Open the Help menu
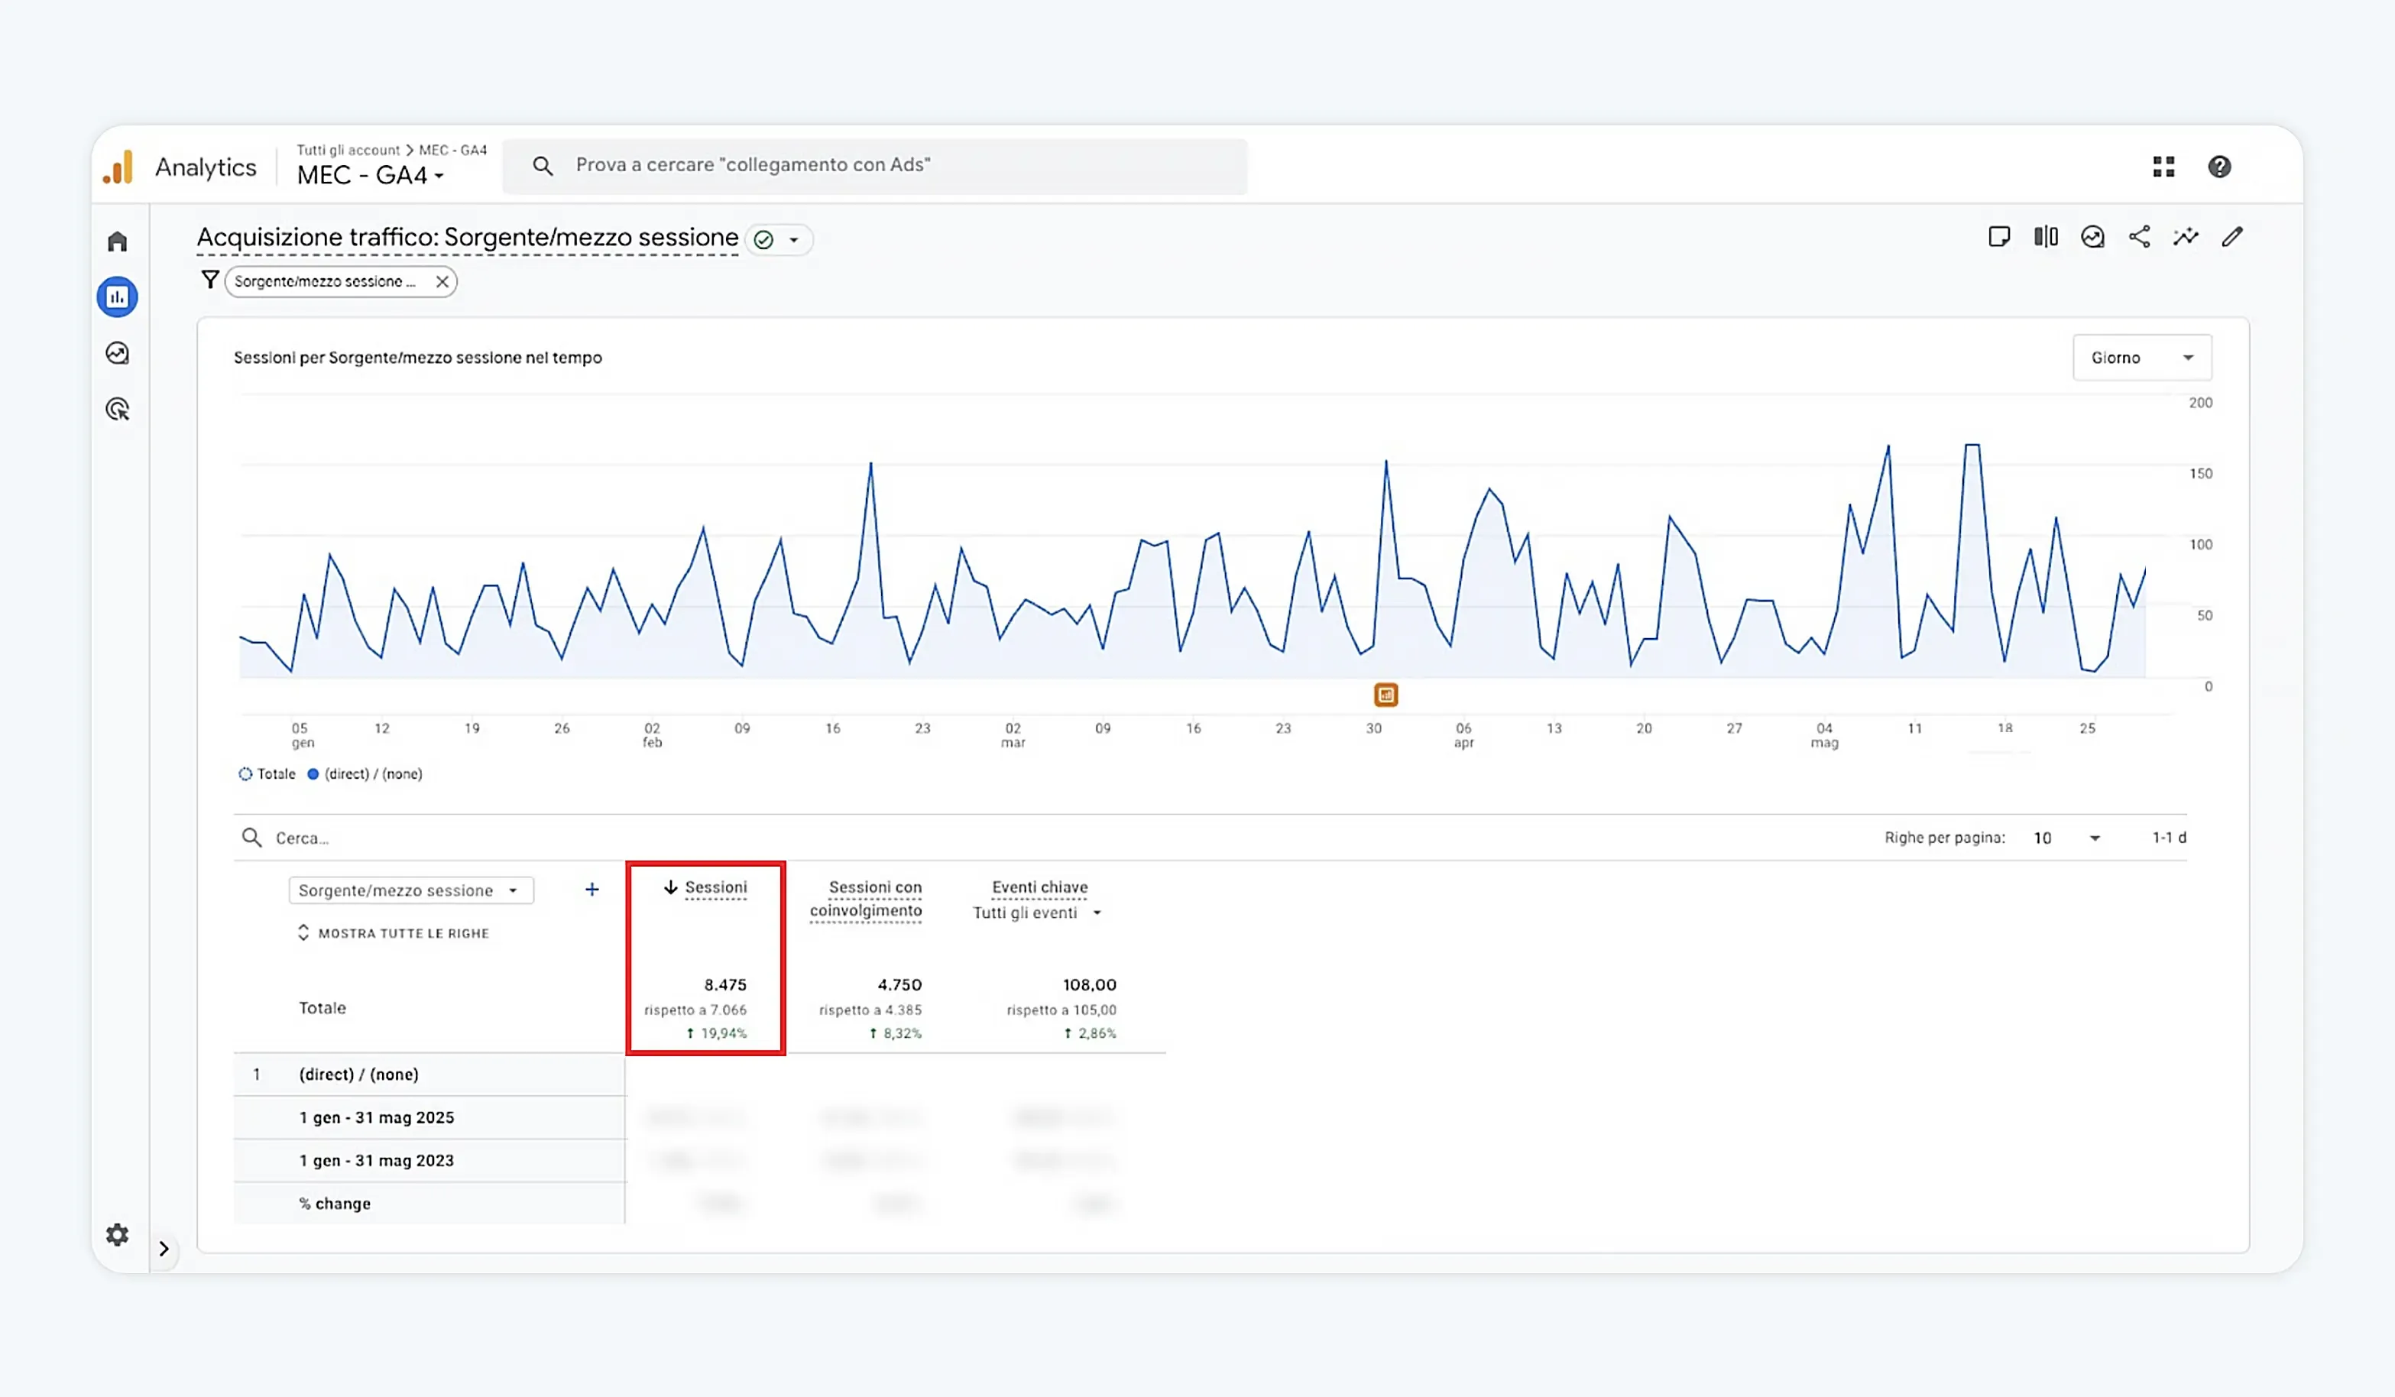 2219,167
